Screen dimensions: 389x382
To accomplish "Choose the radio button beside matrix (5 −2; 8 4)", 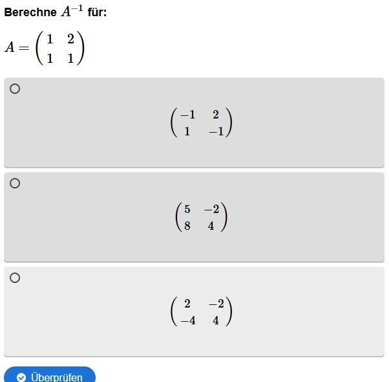I will point(15,183).
